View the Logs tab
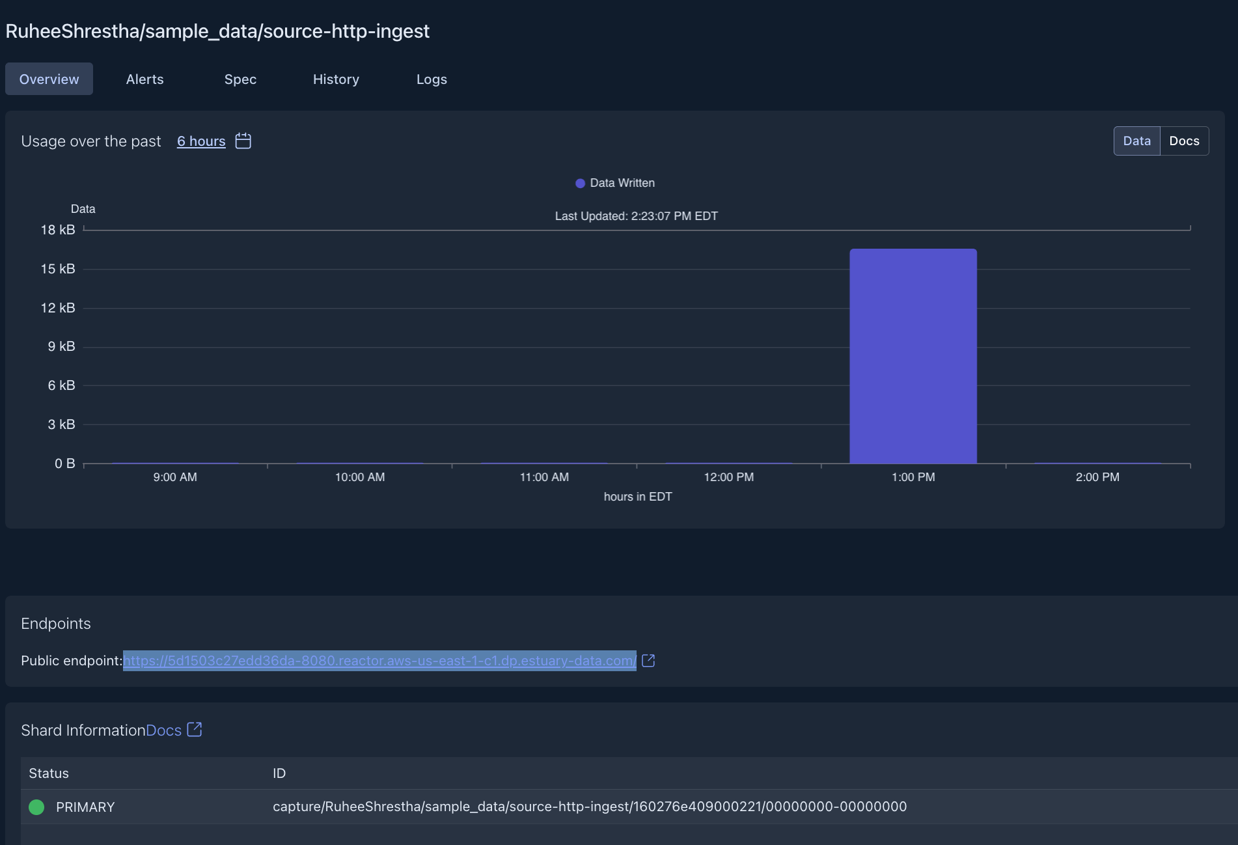Viewport: 1238px width, 845px height. pos(432,79)
